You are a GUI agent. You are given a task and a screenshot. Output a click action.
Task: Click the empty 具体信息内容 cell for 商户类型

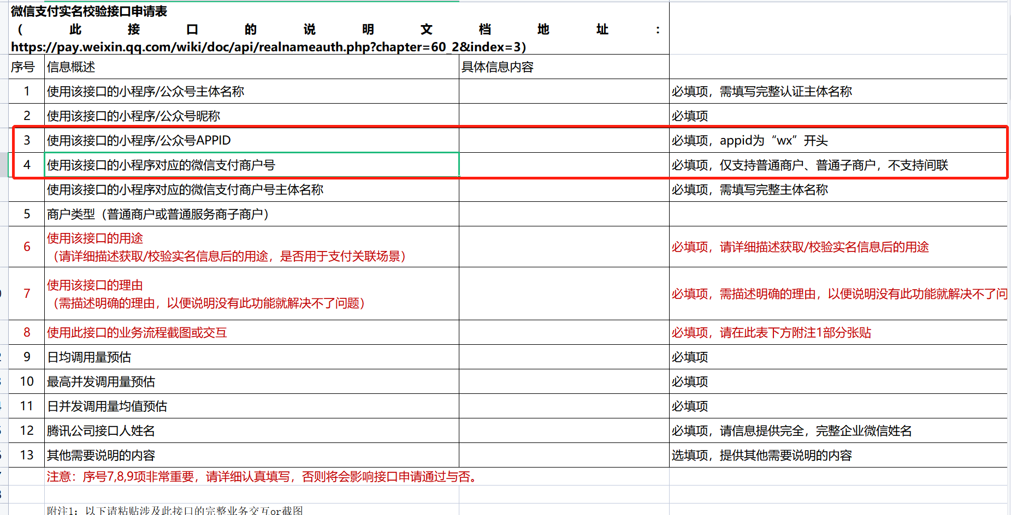click(564, 214)
